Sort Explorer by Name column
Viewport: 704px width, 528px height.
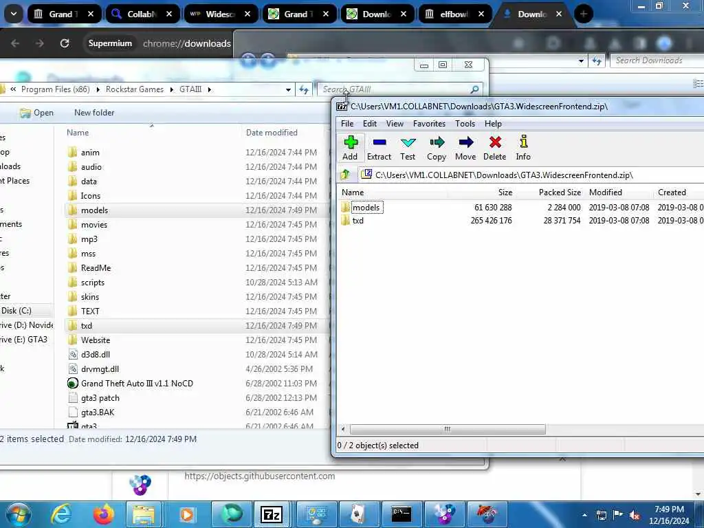pos(78,133)
